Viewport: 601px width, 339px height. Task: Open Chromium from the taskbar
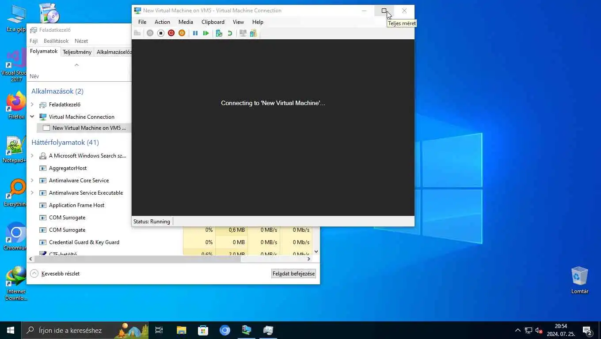[x=225, y=330]
